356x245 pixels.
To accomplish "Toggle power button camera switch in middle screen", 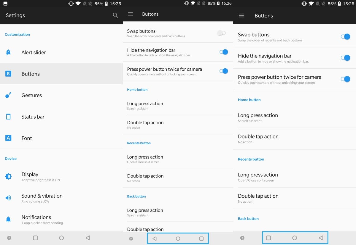I will tap(224, 71).
